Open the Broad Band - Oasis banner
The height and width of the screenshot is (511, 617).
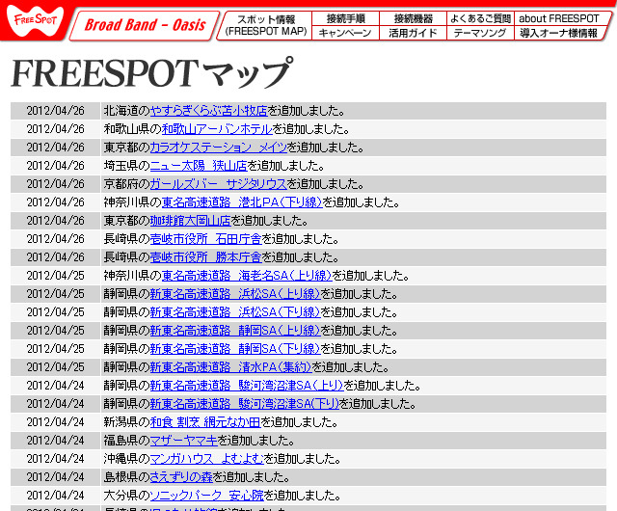[145, 25]
